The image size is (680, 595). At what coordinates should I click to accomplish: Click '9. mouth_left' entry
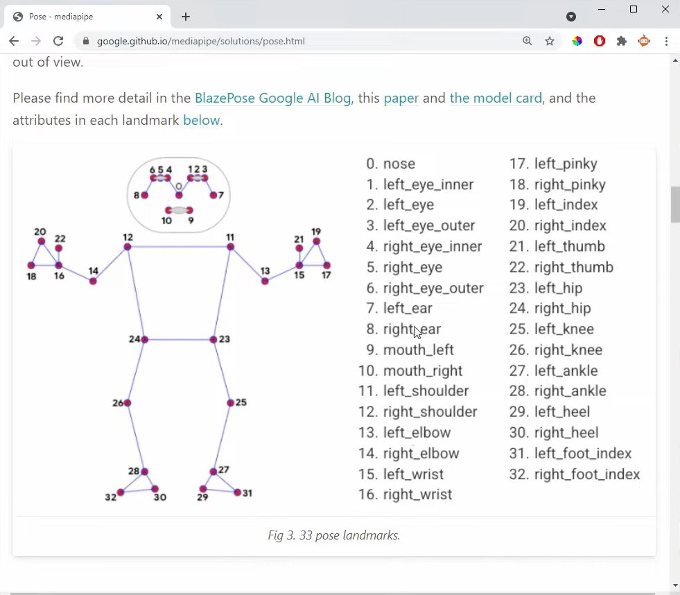(x=410, y=350)
